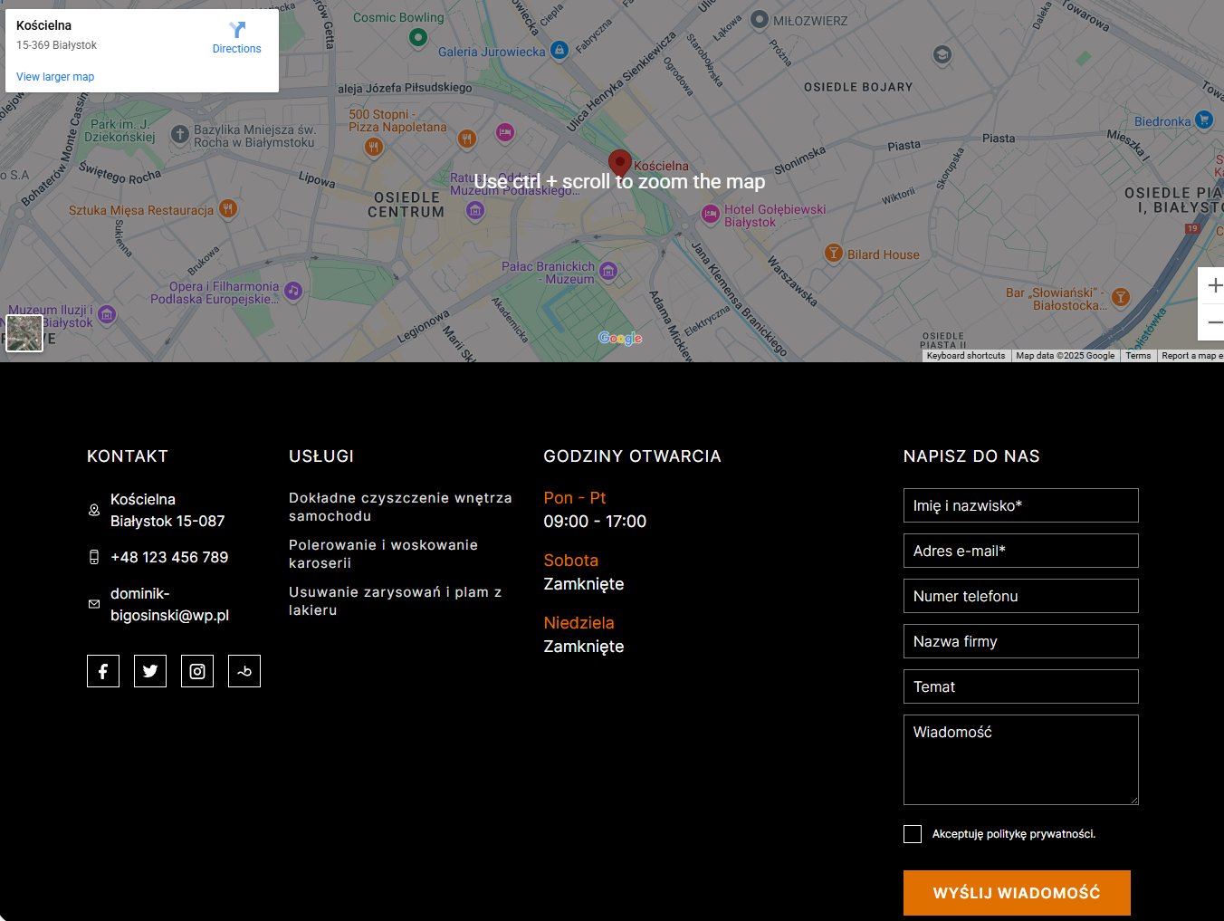Focus the Adres e-mail field

coord(1021,551)
